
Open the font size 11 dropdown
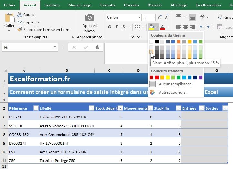pos(153,17)
